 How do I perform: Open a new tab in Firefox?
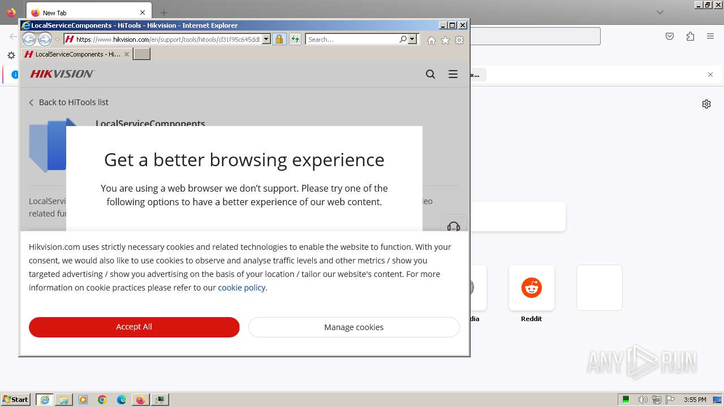tap(163, 12)
